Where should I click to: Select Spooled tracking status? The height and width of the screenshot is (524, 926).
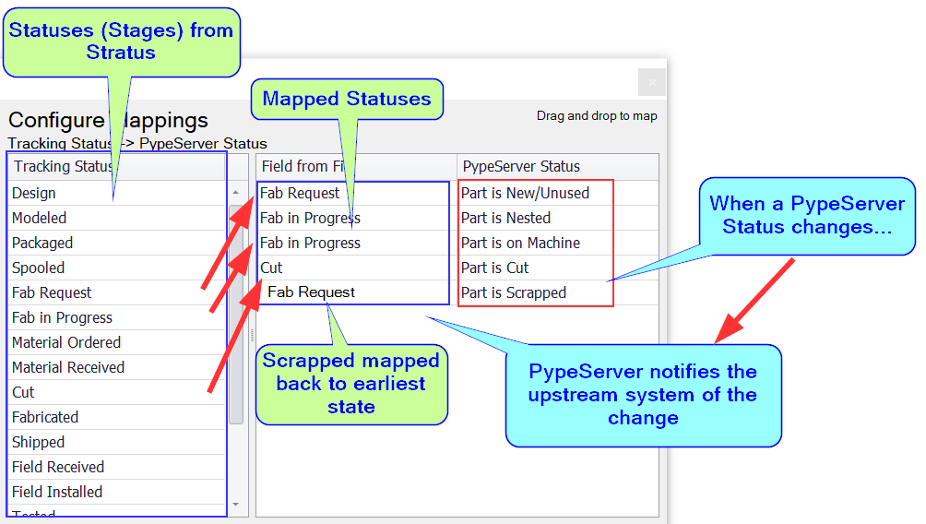pos(117,268)
